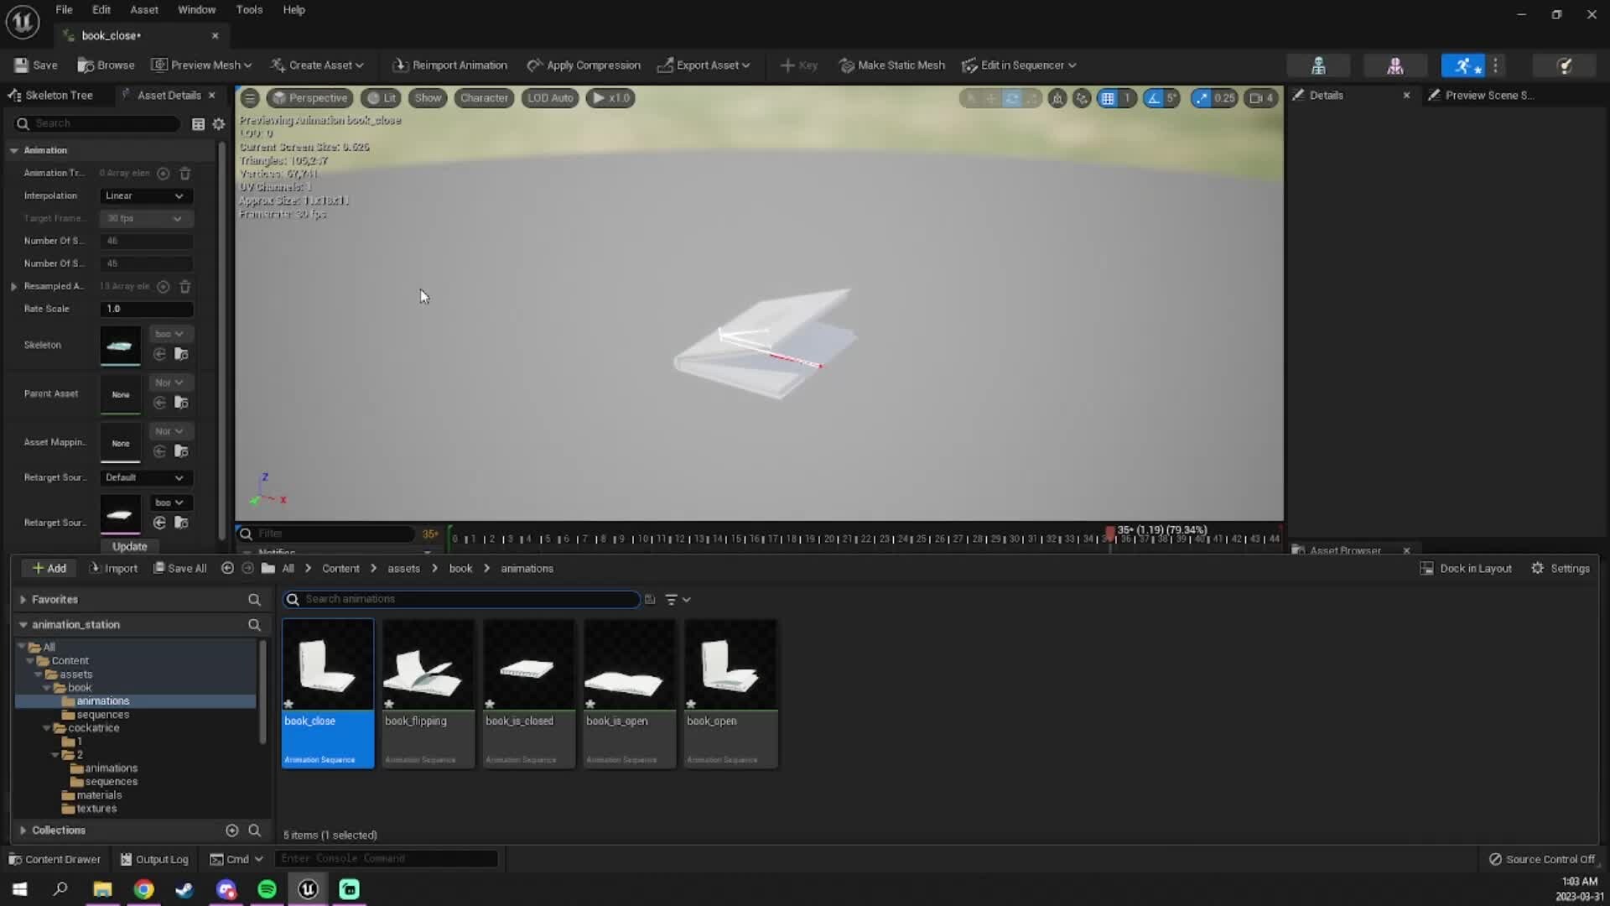Open the Target Frame rate dropdown
Image resolution: width=1610 pixels, height=906 pixels.
point(144,218)
